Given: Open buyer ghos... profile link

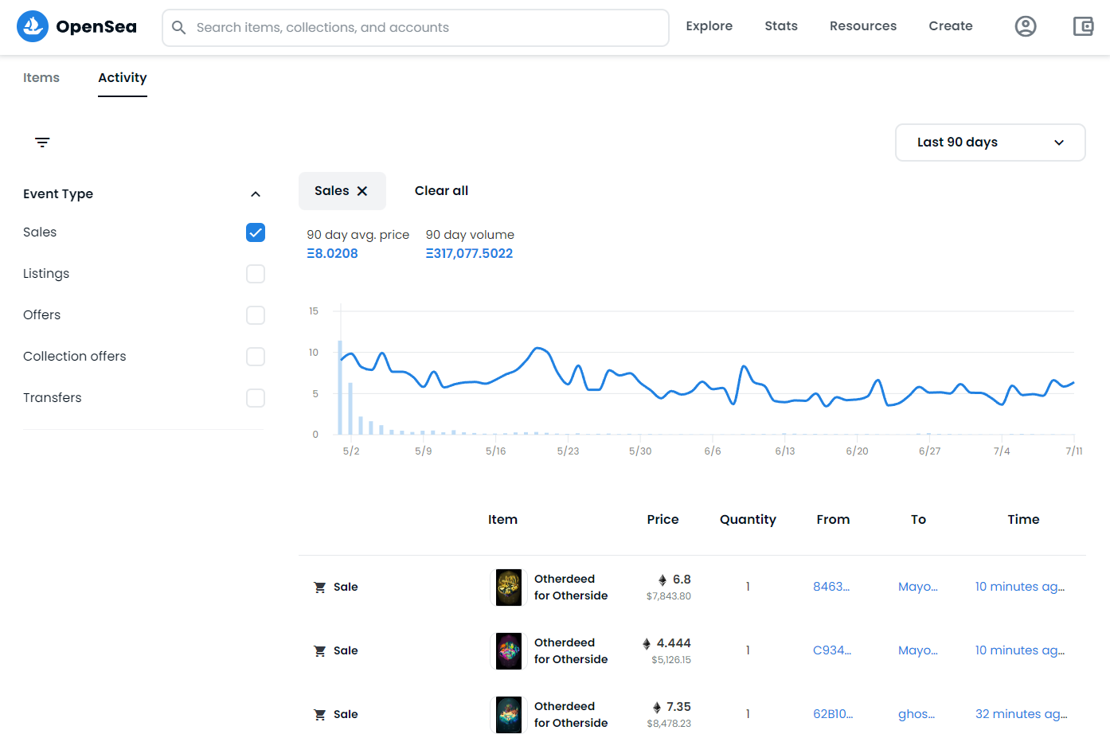Looking at the screenshot, I should point(917,714).
